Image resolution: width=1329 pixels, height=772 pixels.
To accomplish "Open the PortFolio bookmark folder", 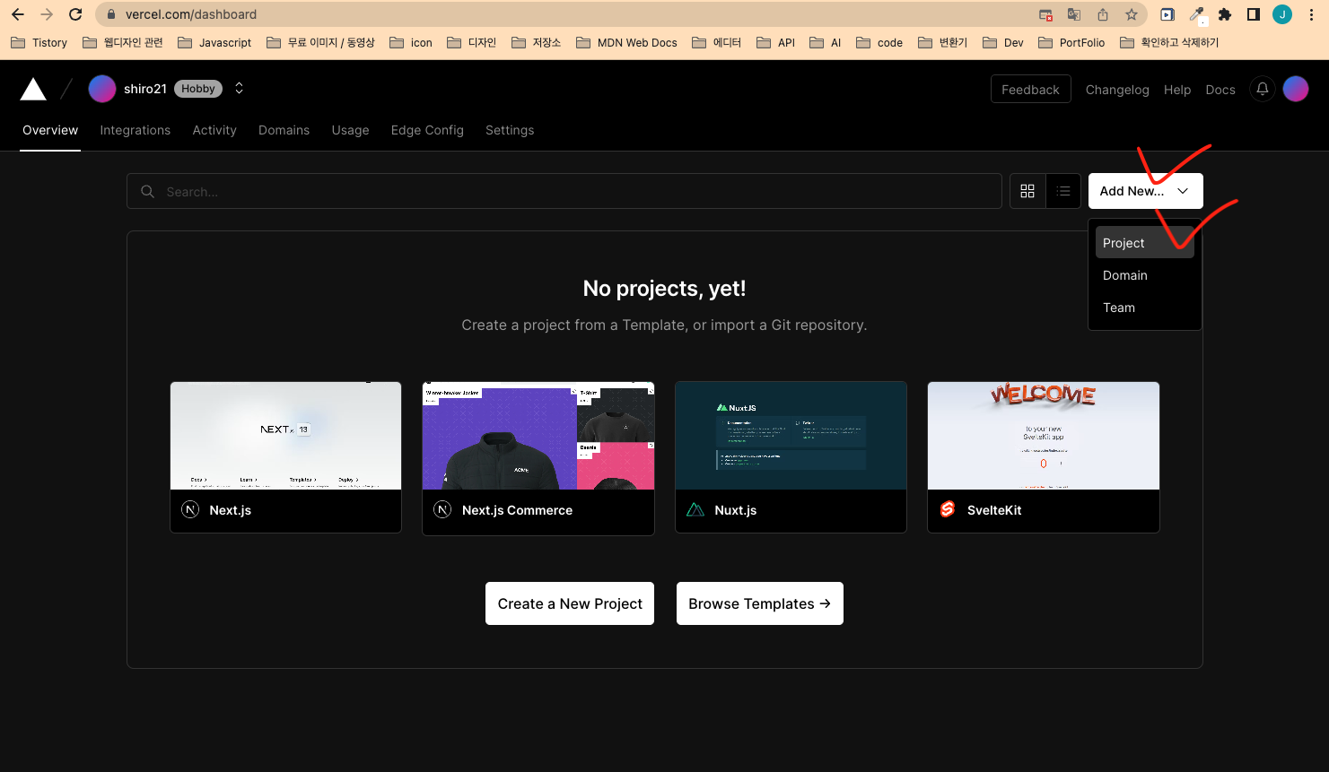I will point(1071,42).
